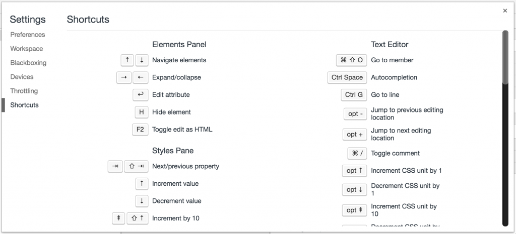Open the Blackboxing settings tab
Image resolution: width=516 pixels, height=234 pixels.
(28, 63)
